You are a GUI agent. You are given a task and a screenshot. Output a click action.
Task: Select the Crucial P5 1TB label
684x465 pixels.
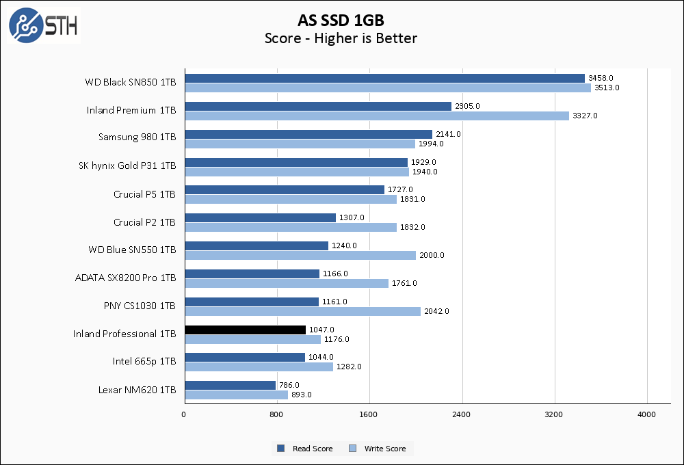144,194
